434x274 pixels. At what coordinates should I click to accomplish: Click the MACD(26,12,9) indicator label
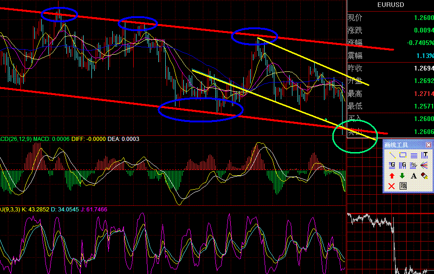click(16, 139)
